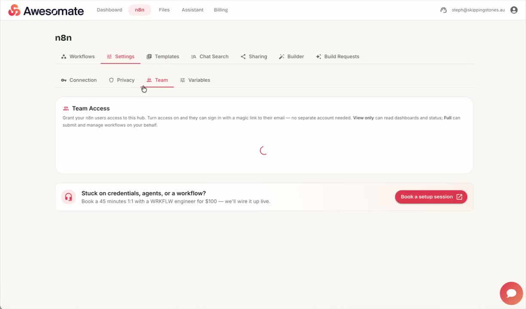Click the Workflows nodes icon

click(64, 57)
